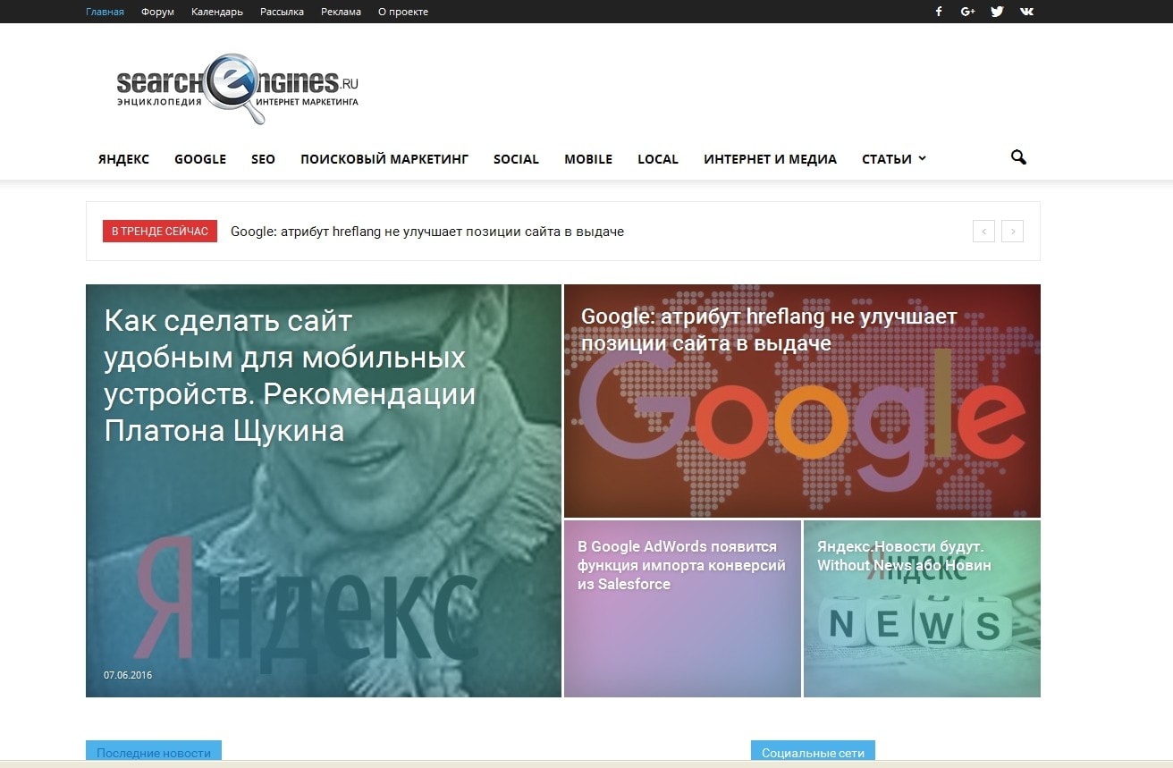This screenshot has width=1173, height=768.
Task: Open the Социальные сети section tab
Action: pos(813,752)
